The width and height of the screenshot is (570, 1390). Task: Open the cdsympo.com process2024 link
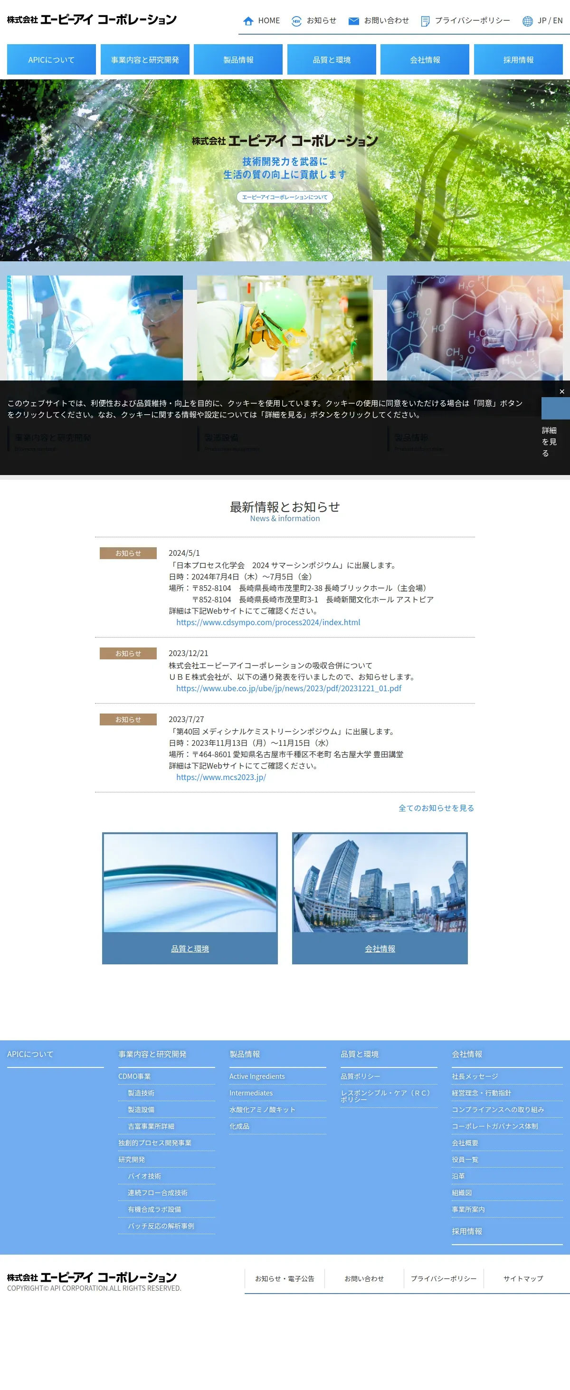tap(268, 622)
